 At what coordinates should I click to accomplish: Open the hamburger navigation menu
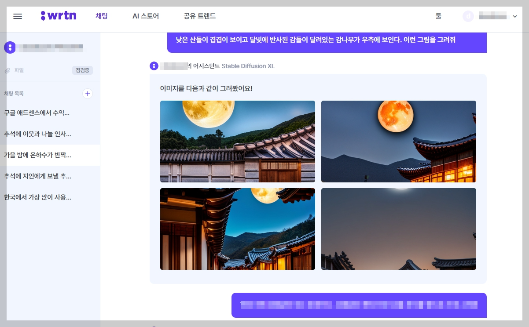tap(18, 16)
